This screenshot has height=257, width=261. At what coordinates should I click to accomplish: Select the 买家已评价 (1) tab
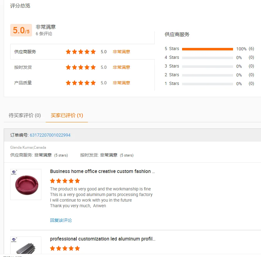point(67,115)
